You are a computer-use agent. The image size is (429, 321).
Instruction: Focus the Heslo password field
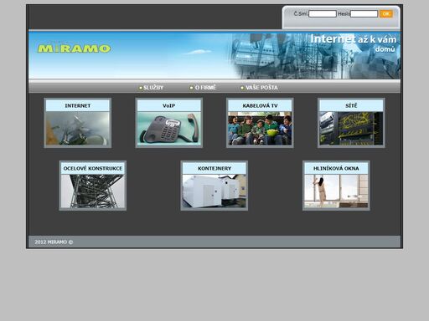364,14
